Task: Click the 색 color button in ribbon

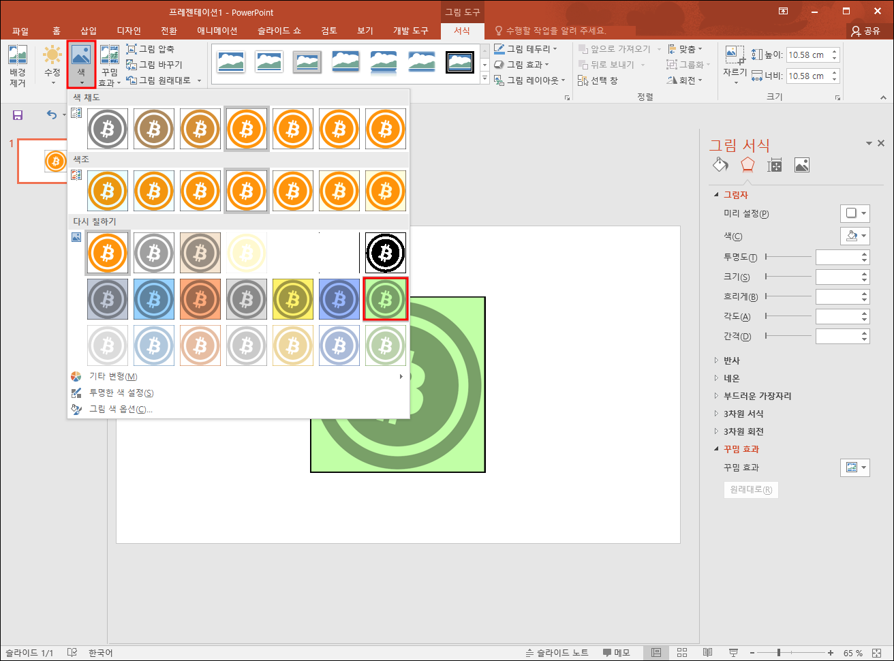Action: pyautogui.click(x=81, y=65)
